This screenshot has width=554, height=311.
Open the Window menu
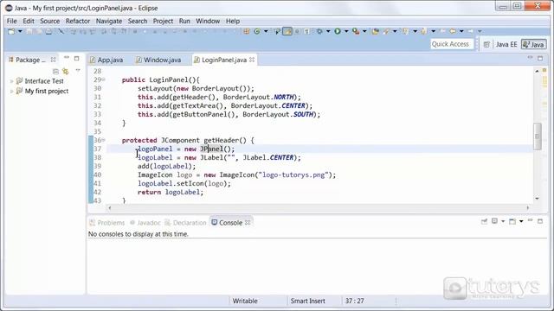pos(208,21)
